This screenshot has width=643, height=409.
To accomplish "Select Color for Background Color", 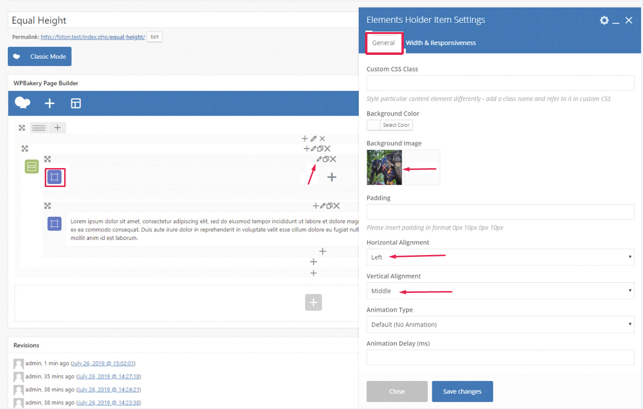I will [396, 125].
